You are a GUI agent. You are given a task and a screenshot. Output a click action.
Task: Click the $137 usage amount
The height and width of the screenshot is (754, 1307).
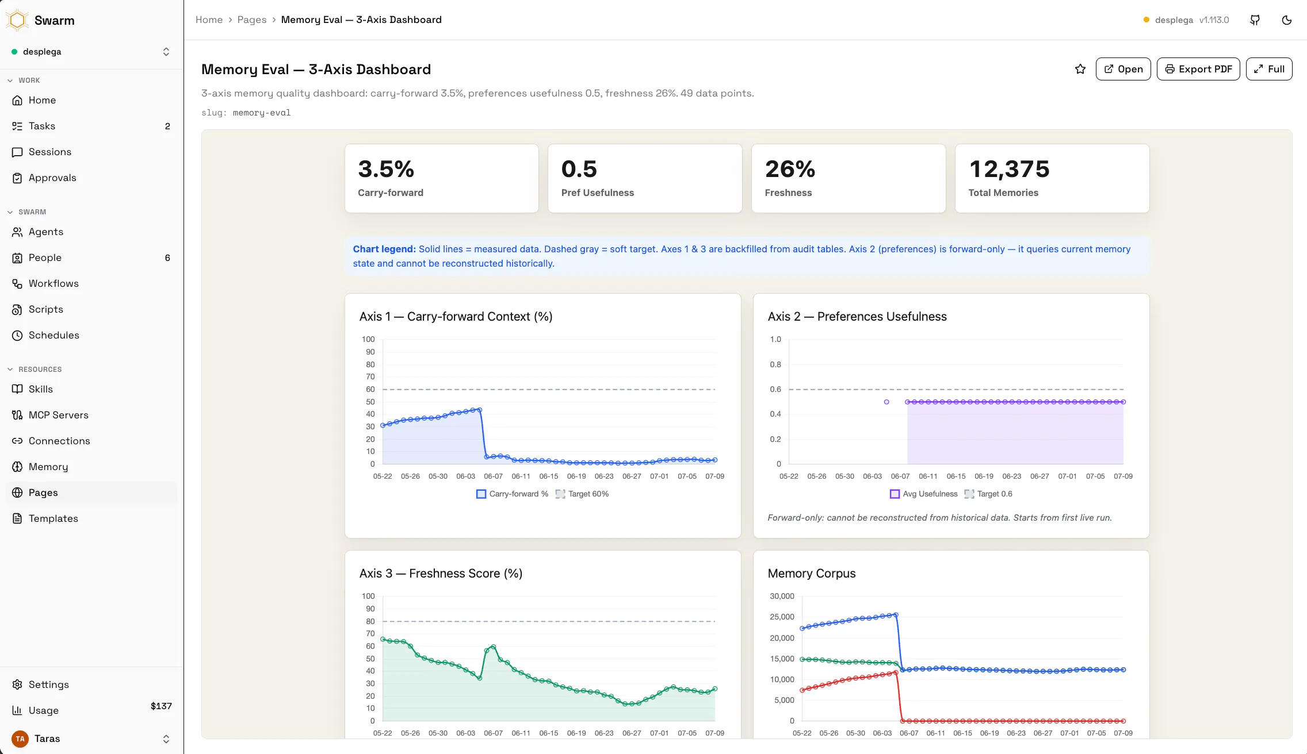[x=161, y=706]
